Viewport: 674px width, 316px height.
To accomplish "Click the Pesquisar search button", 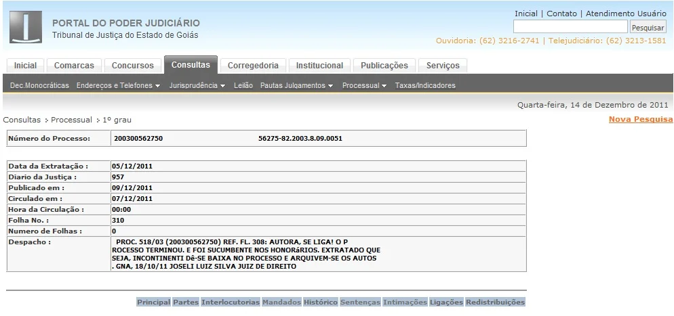I will 648,28.
